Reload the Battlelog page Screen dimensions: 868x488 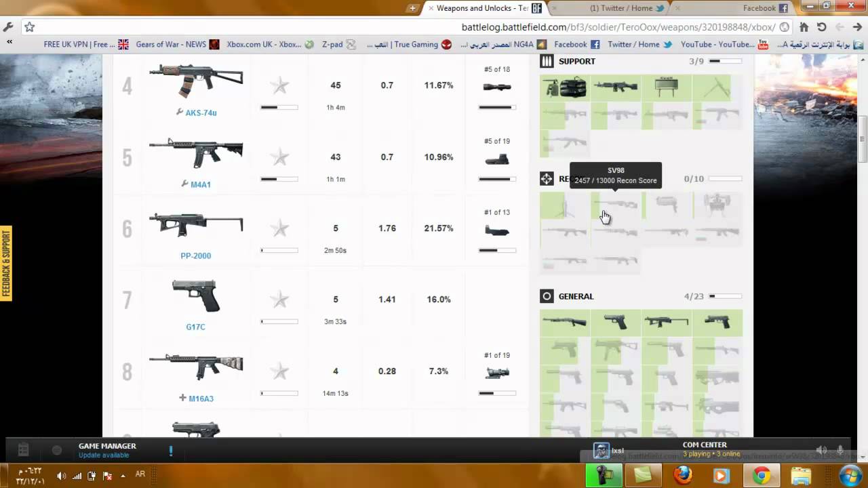click(821, 27)
